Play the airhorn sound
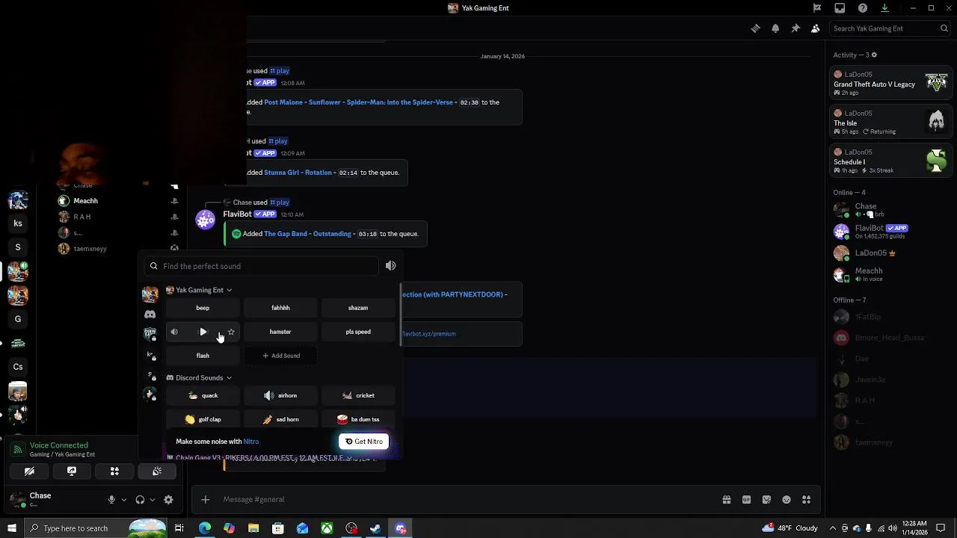 (x=280, y=395)
